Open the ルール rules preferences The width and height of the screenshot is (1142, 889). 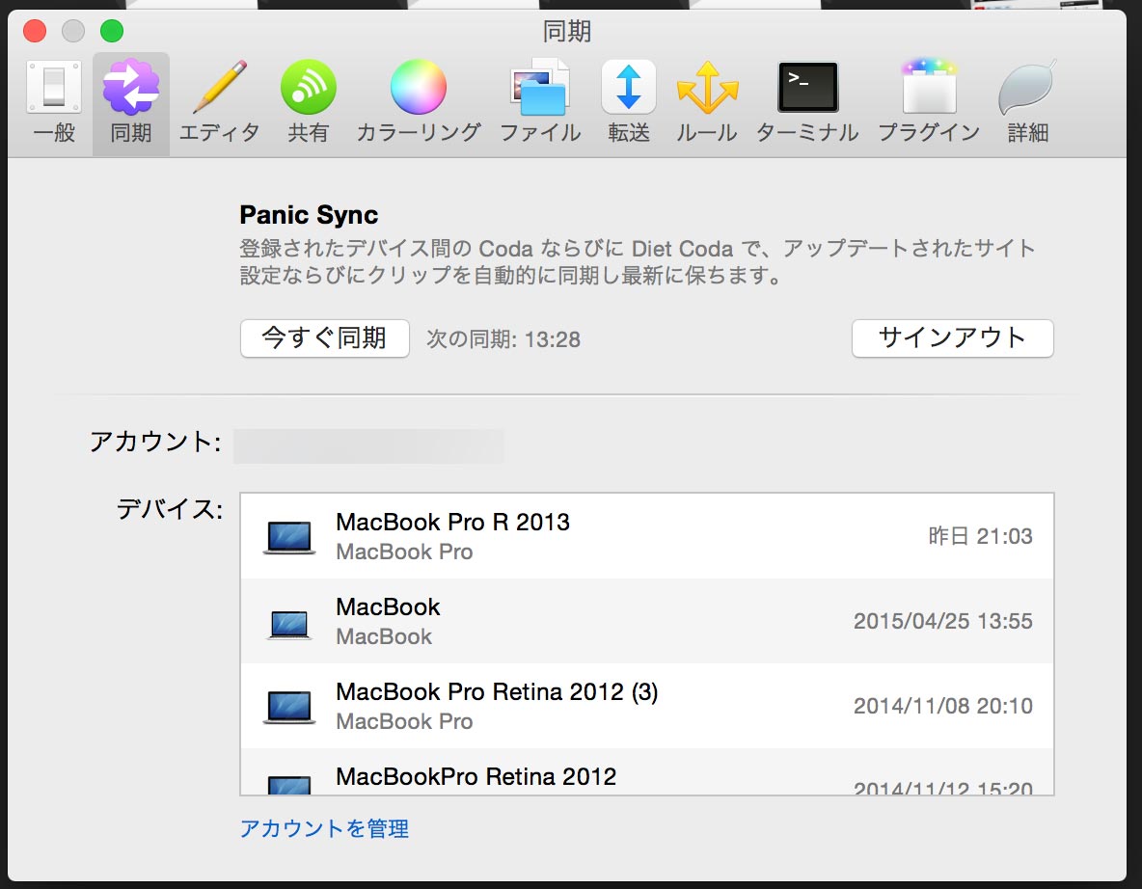click(x=706, y=102)
